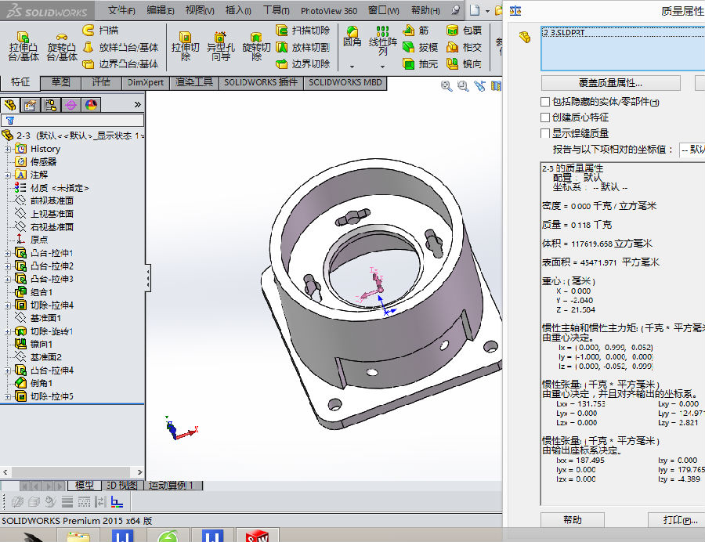This screenshot has width=705, height=542.
Task: Toggle the 显示焊缝质量 checkbox
Action: pyautogui.click(x=545, y=133)
